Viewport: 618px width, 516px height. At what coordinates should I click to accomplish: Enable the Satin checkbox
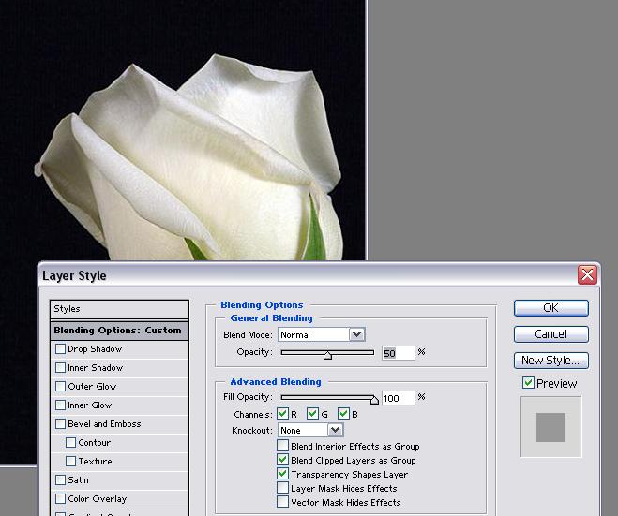coord(60,479)
